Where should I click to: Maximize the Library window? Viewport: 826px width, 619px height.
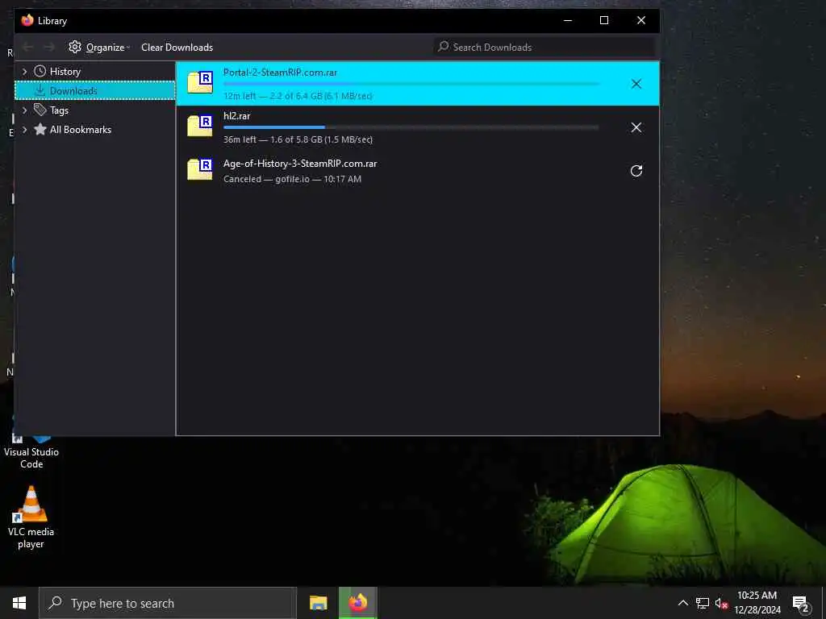click(604, 20)
